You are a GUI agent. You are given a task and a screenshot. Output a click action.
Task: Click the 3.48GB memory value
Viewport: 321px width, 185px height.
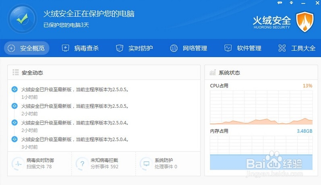point(304,131)
